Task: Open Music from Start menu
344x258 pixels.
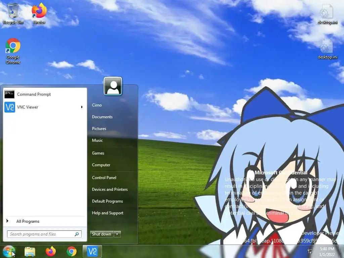Action: click(x=97, y=140)
